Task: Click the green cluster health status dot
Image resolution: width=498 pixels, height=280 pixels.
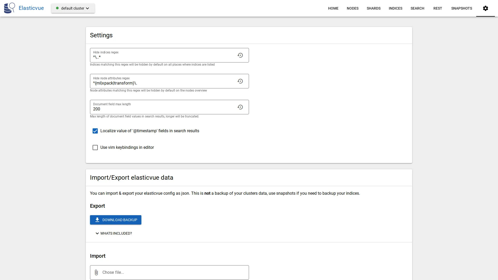Action: click(57, 8)
